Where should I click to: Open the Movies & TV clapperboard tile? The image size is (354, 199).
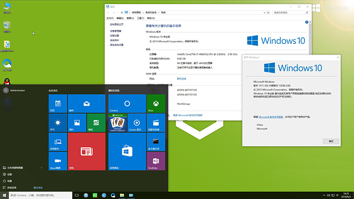(156, 123)
